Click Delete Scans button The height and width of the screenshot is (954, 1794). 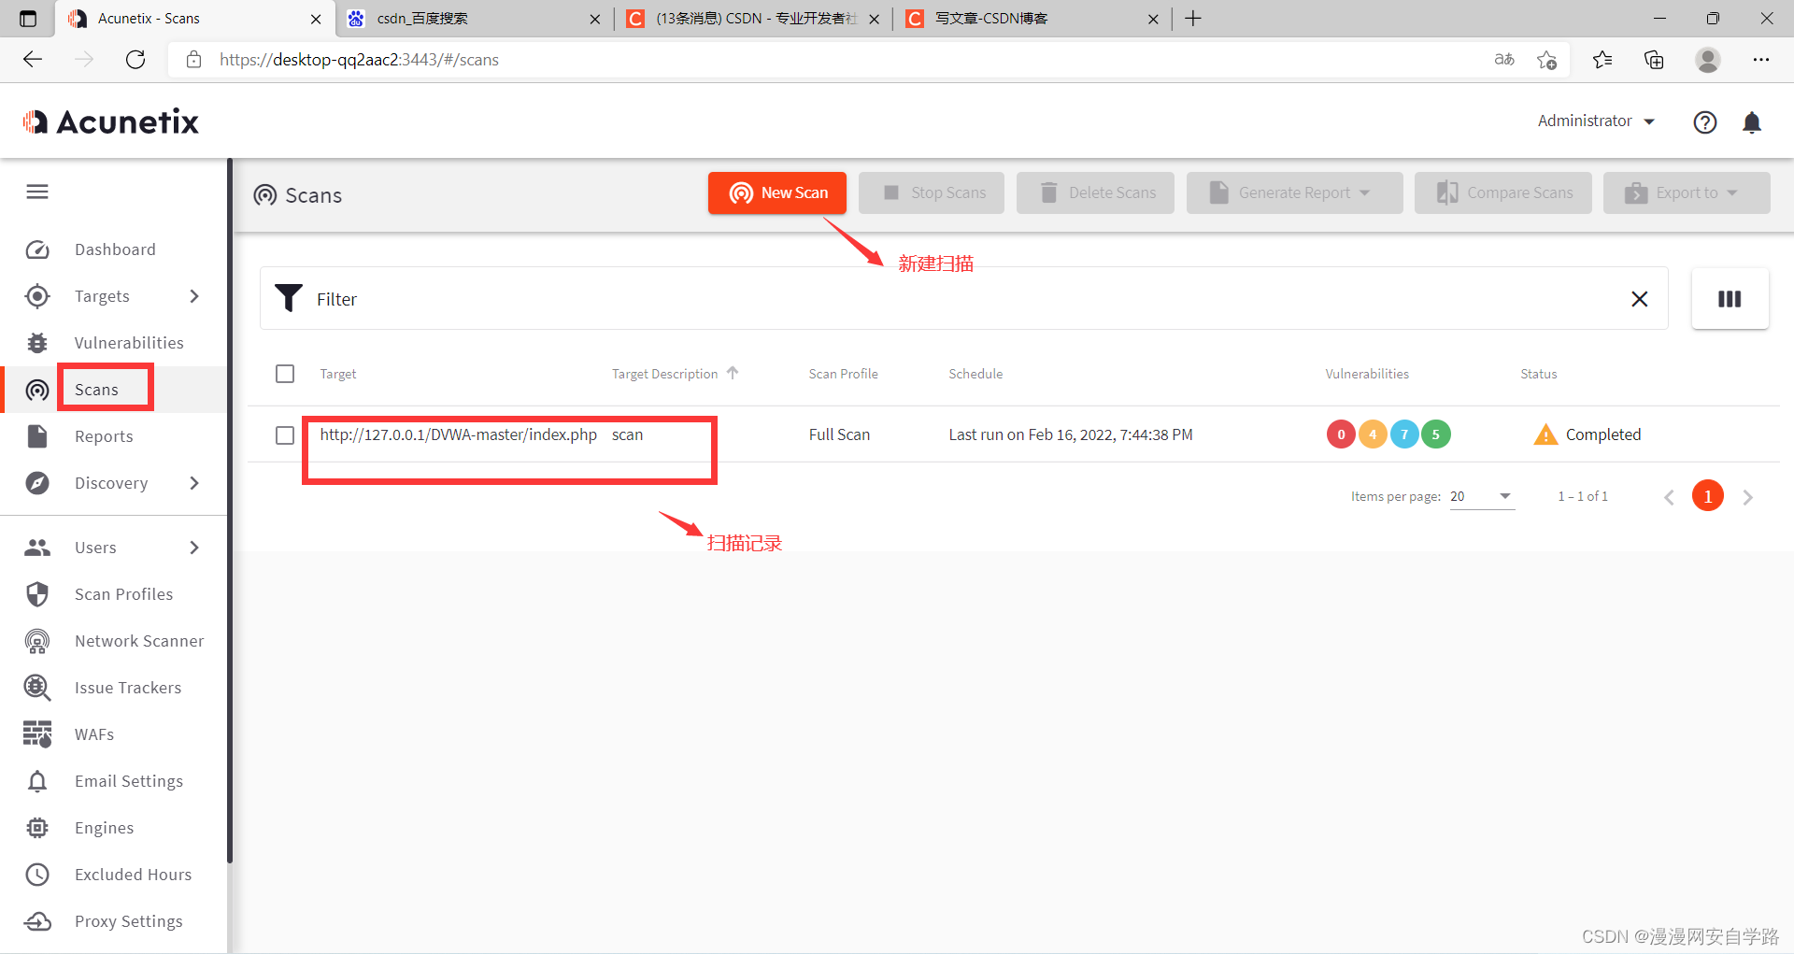click(x=1095, y=192)
